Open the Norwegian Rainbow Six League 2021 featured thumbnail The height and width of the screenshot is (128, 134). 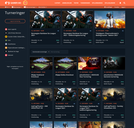pos(45,20)
